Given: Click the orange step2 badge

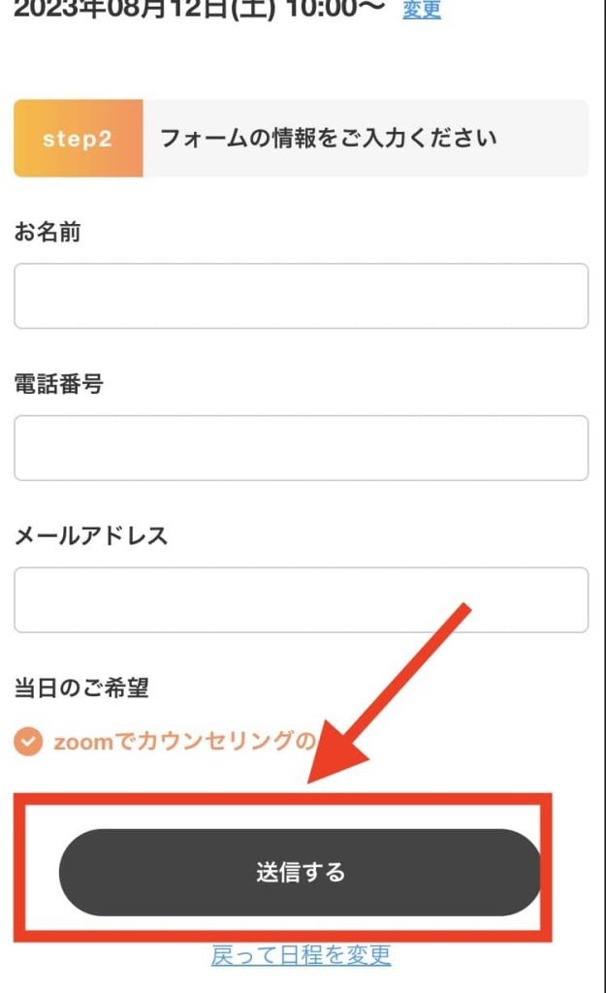Looking at the screenshot, I should tap(78, 139).
